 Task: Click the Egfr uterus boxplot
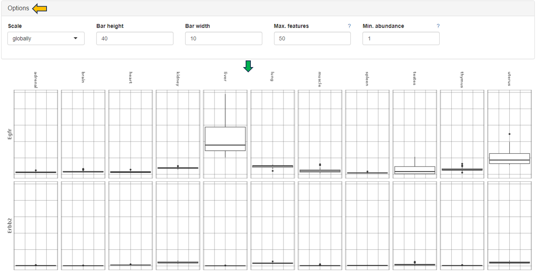(x=509, y=158)
